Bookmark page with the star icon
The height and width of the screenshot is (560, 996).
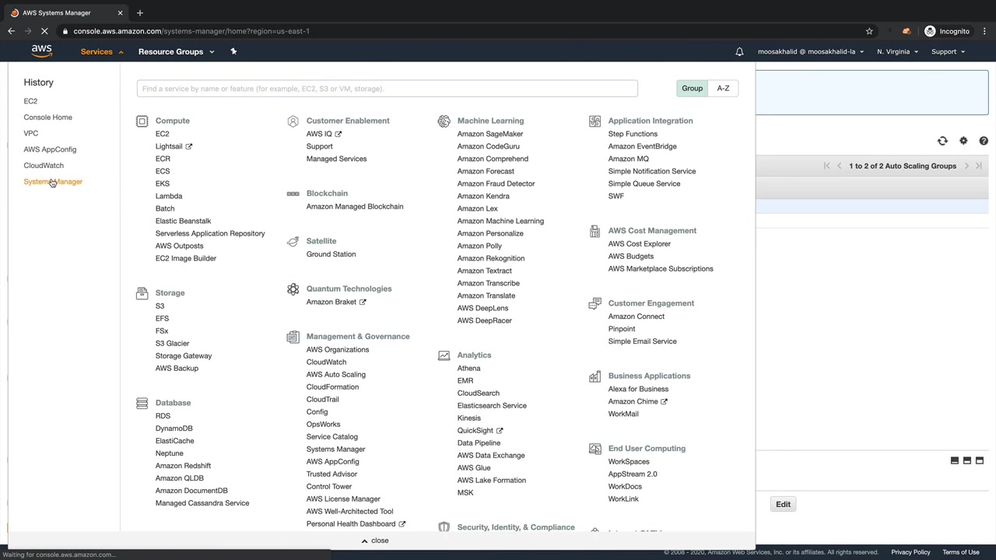click(x=869, y=31)
